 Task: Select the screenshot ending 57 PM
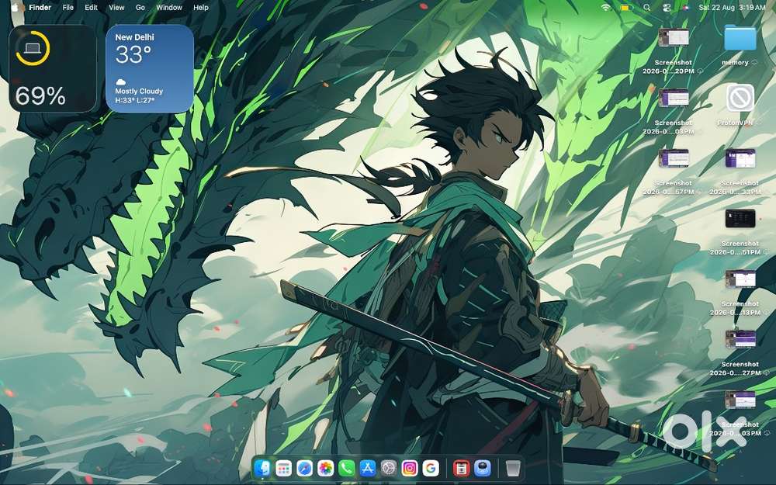[673, 158]
